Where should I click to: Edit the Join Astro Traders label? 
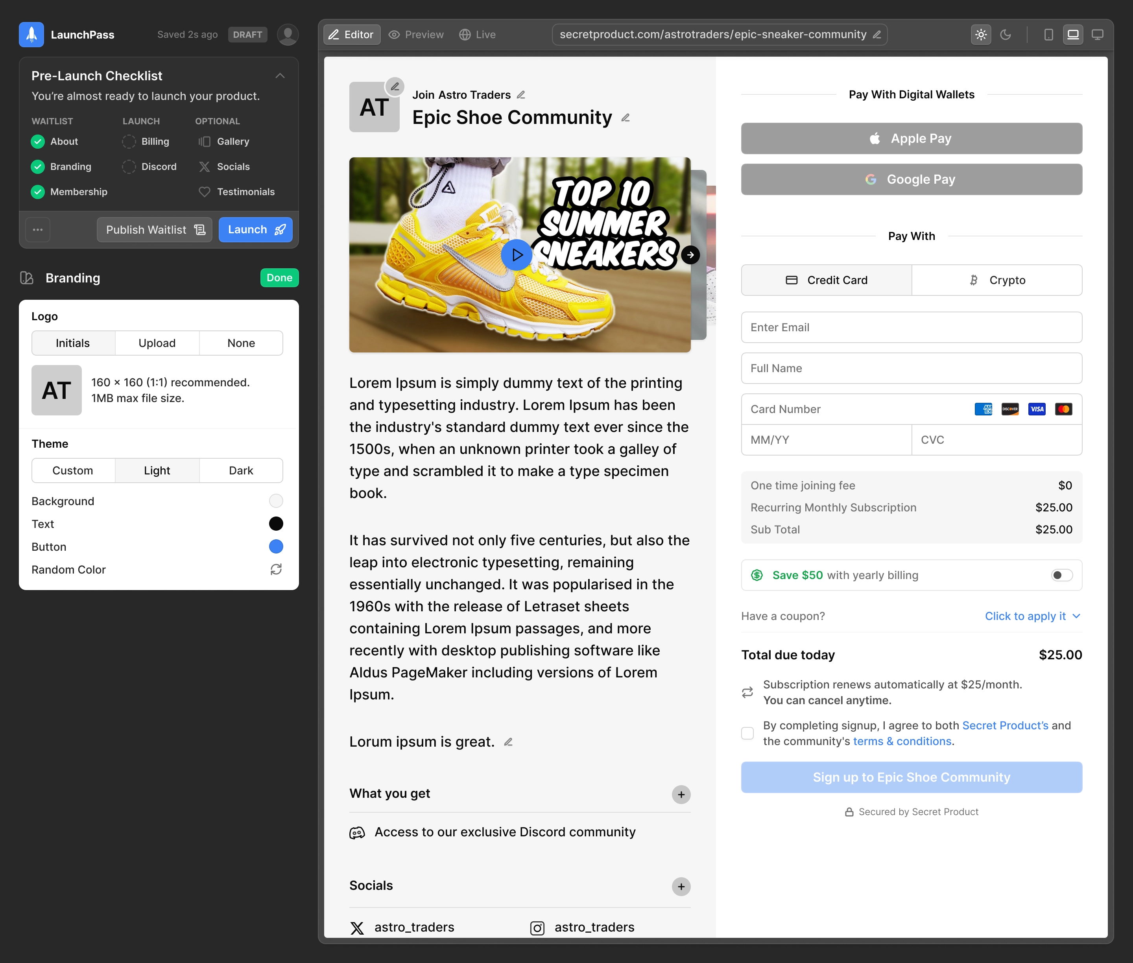521,95
